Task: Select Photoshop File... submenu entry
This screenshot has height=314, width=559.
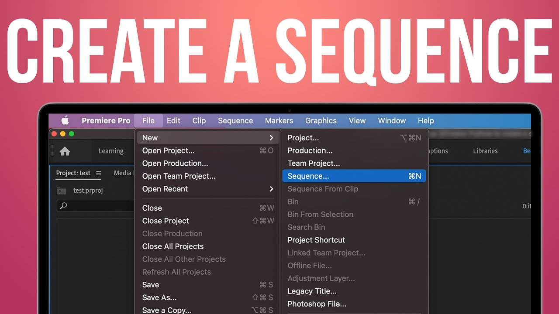Action: tap(354, 304)
